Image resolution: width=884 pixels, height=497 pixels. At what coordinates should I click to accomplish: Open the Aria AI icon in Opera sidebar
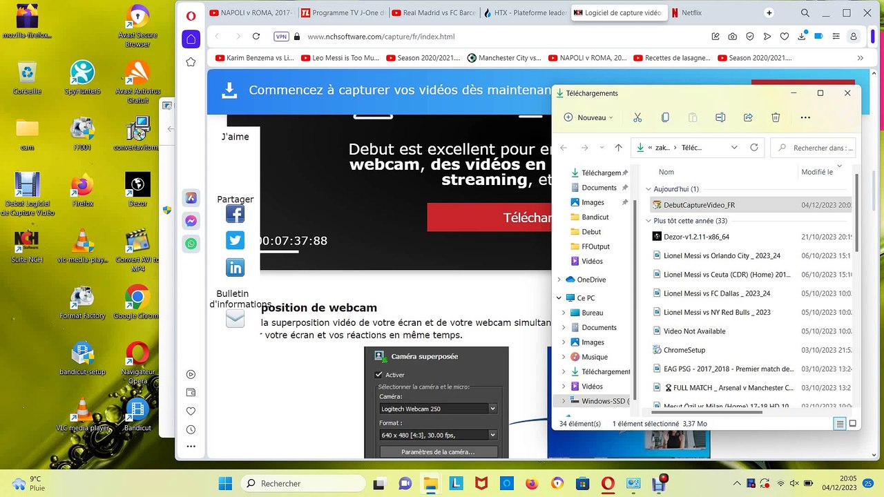[191, 198]
